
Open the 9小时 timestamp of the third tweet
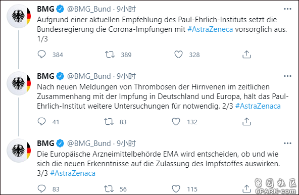coord(126,143)
